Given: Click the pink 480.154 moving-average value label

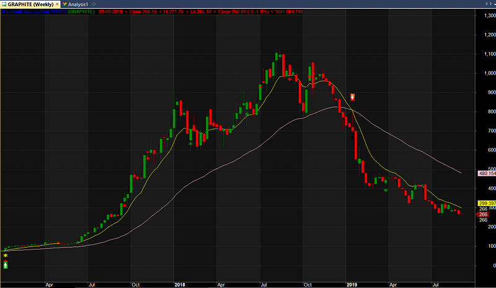Looking at the screenshot, I should pyautogui.click(x=487, y=173).
